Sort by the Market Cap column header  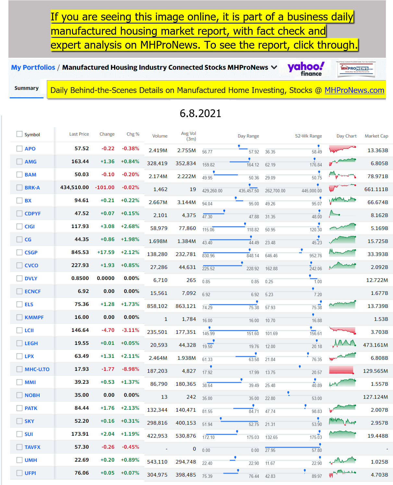(376, 136)
